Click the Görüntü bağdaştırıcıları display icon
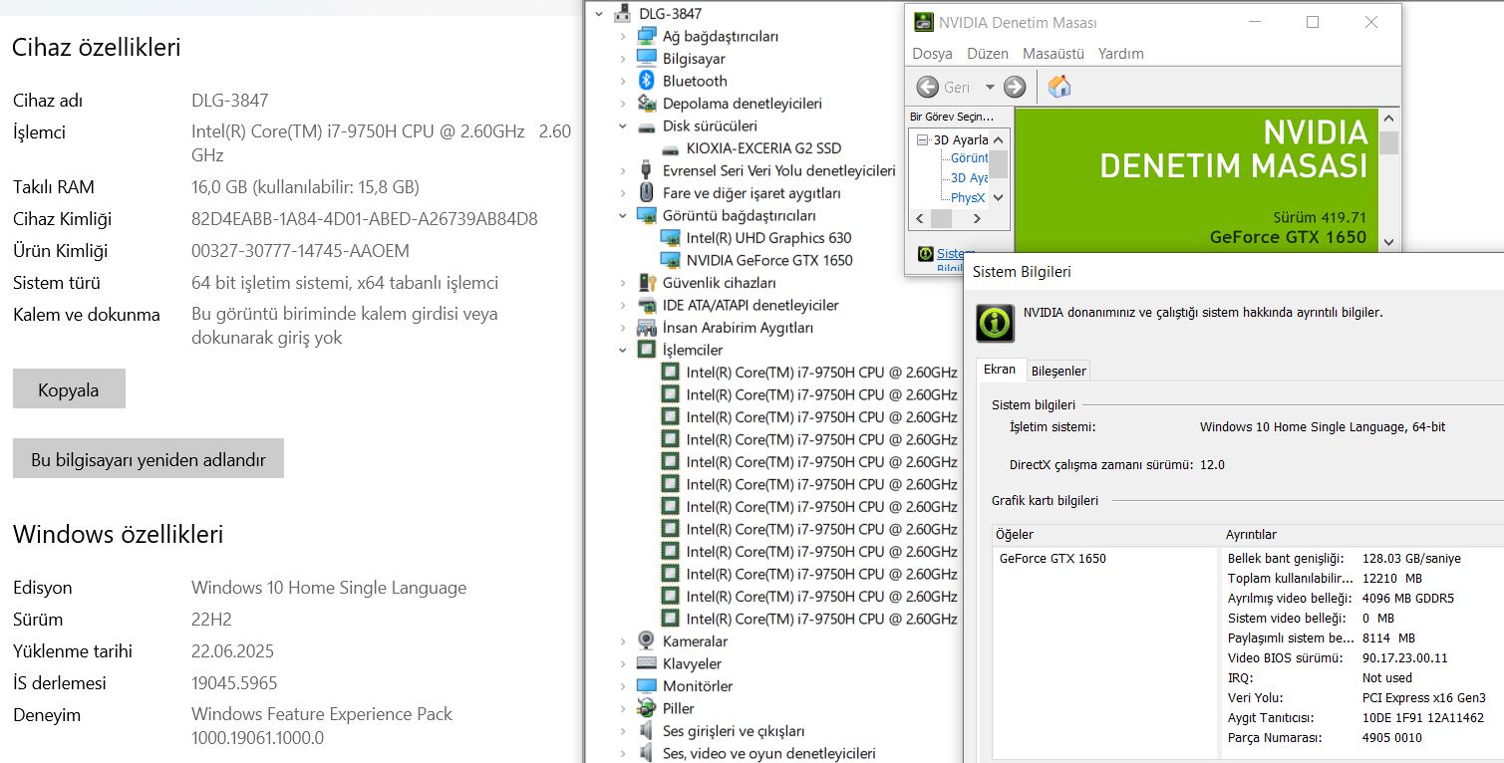 (646, 215)
